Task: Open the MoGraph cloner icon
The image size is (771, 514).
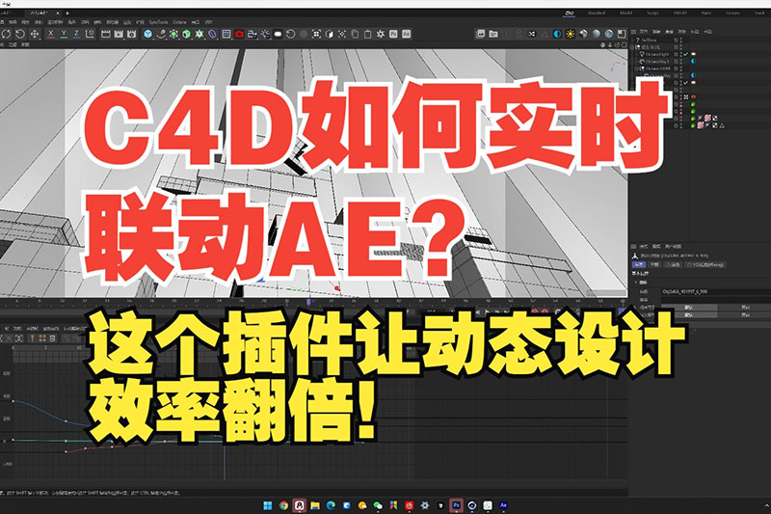Action: click(x=199, y=34)
